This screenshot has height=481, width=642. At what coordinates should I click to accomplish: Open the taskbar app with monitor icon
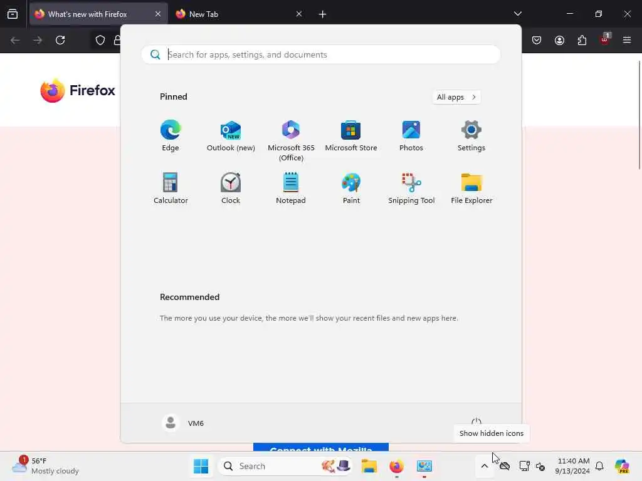(424, 466)
